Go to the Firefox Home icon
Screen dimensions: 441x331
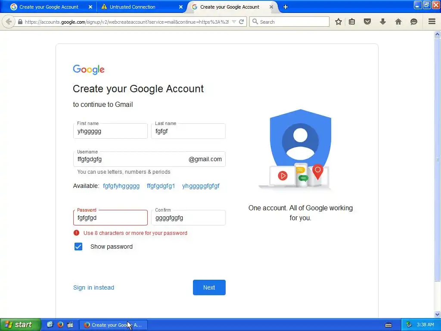tap(398, 22)
